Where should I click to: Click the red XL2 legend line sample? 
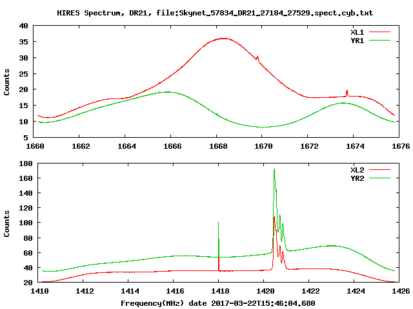tap(381, 170)
